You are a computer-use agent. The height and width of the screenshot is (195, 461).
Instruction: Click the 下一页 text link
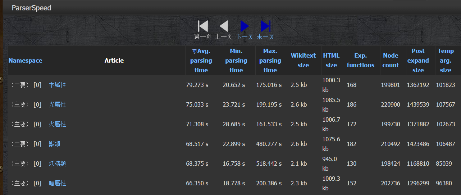click(x=245, y=36)
